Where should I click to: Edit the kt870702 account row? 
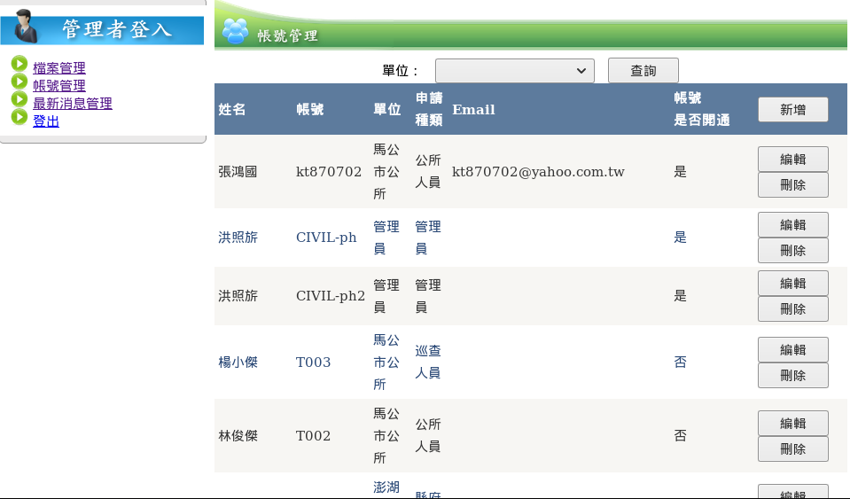tap(792, 160)
